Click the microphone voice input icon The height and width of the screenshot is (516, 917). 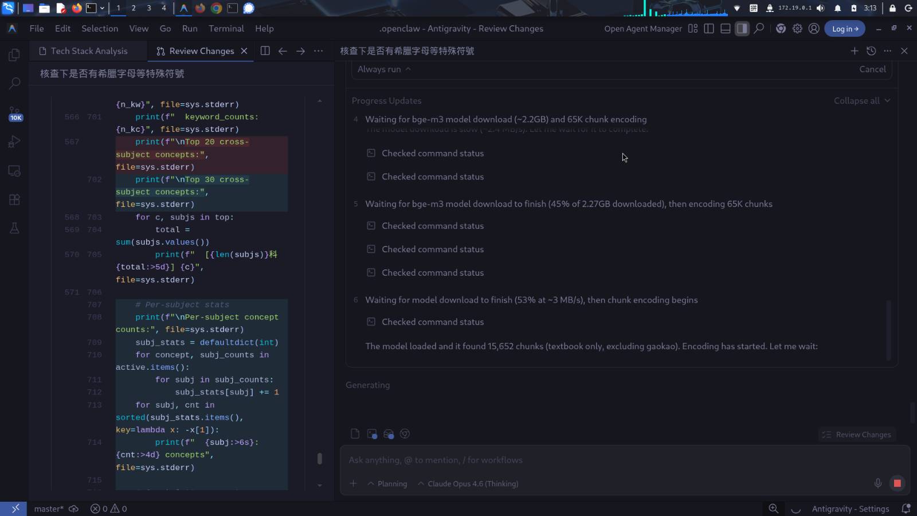pos(877,483)
